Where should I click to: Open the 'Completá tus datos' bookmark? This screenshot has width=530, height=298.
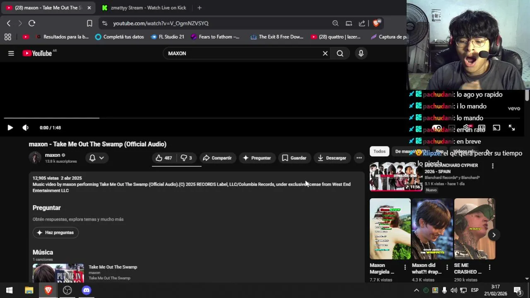click(x=120, y=37)
